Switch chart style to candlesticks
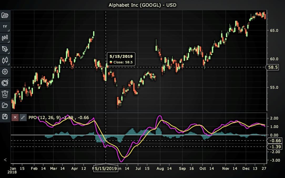The height and width of the screenshot is (178, 285). click(x=5, y=60)
